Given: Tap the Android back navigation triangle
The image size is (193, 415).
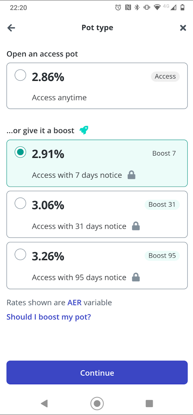Looking at the screenshot, I should coord(44,403).
